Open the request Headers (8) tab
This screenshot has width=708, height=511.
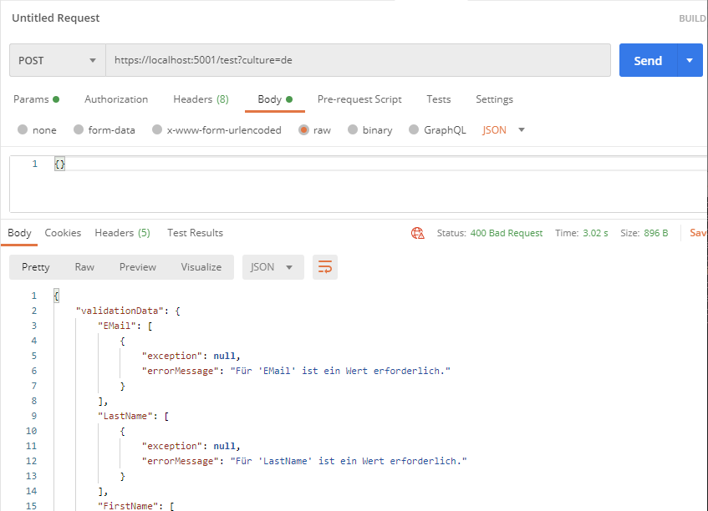point(201,99)
